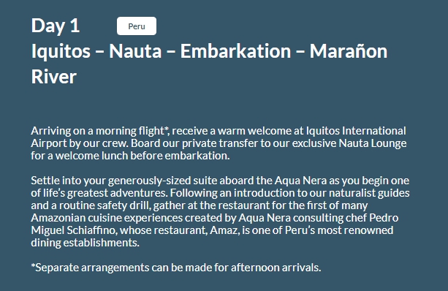Click the Amazonian cuisine experiences text

107,218
